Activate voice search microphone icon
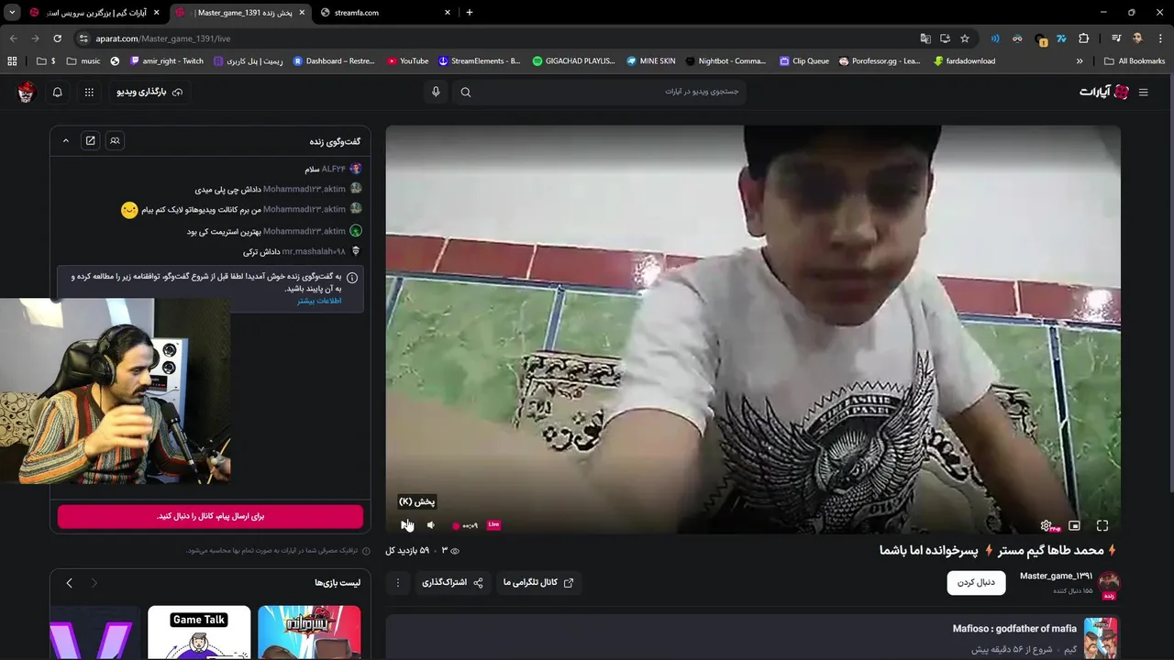Image resolution: width=1174 pixels, height=660 pixels. pyautogui.click(x=436, y=92)
